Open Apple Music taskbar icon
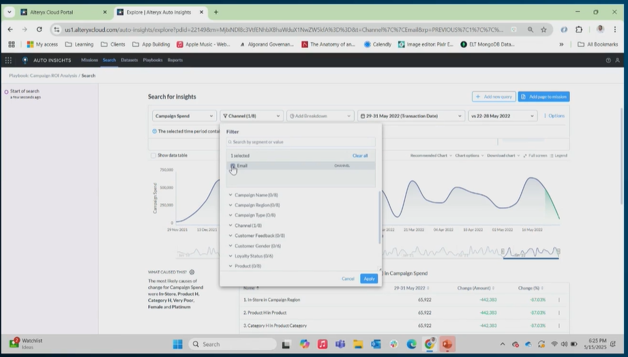Image resolution: width=628 pixels, height=357 pixels. (x=323, y=344)
